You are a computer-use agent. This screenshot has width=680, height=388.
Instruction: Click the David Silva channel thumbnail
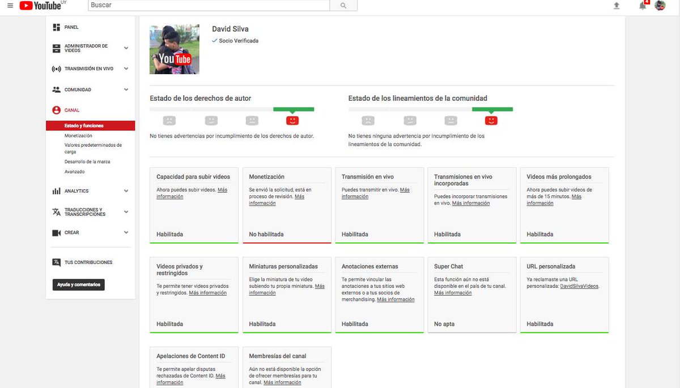point(175,49)
